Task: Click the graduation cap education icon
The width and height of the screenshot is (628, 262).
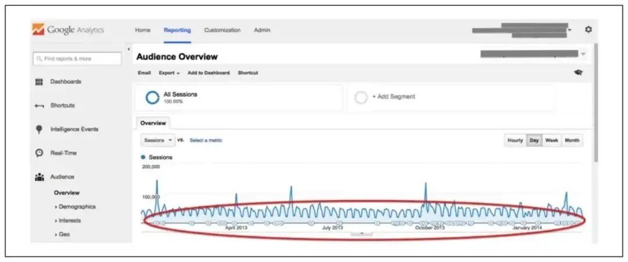Action: (578, 73)
